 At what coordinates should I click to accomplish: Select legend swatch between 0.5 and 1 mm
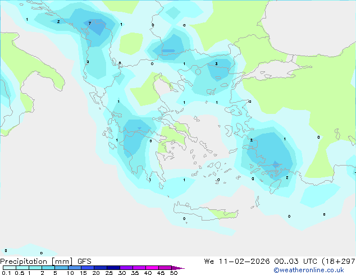coord(22,268)
